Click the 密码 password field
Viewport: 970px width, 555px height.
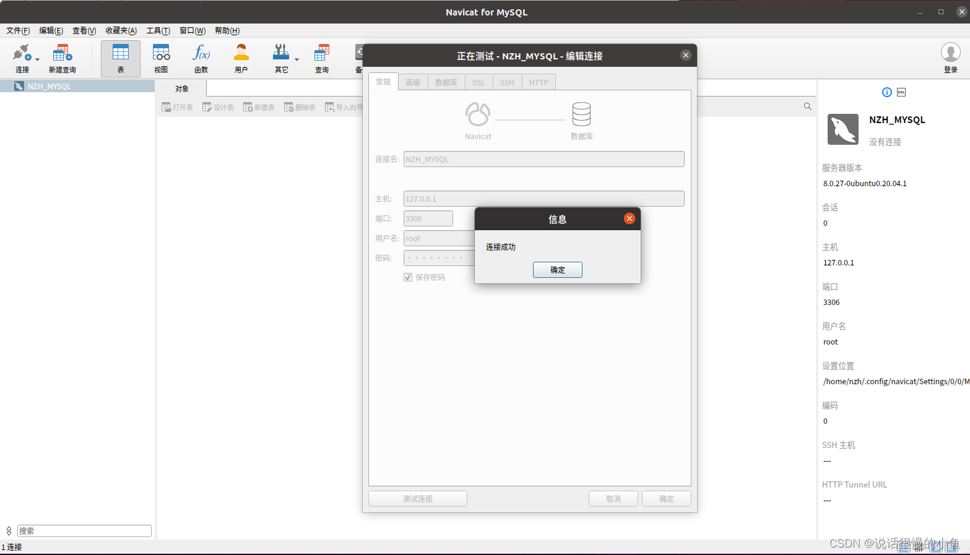[x=440, y=258]
